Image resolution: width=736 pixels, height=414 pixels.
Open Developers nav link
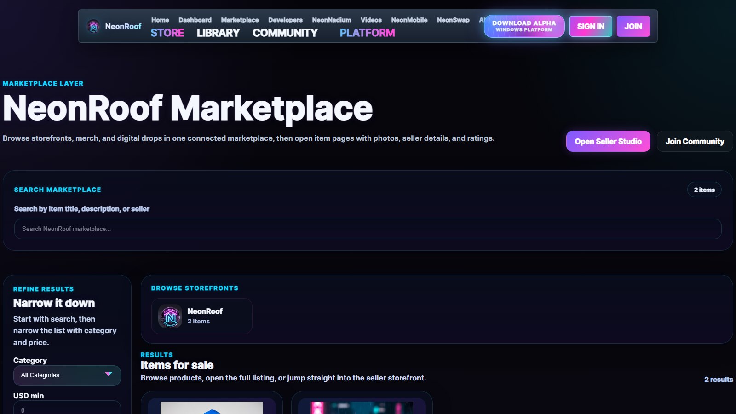point(285,20)
